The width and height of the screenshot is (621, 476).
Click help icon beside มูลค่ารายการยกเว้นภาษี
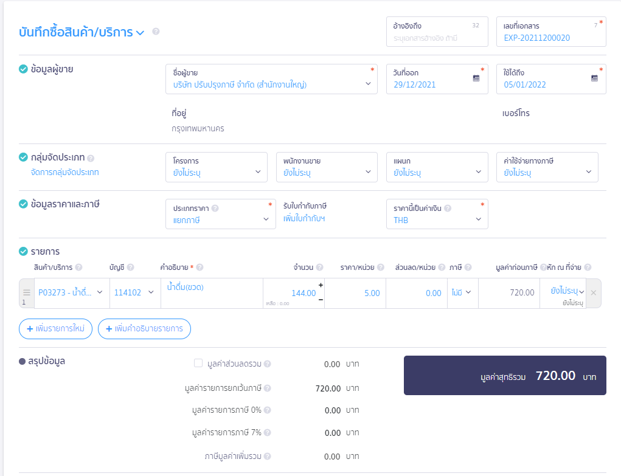(x=268, y=388)
